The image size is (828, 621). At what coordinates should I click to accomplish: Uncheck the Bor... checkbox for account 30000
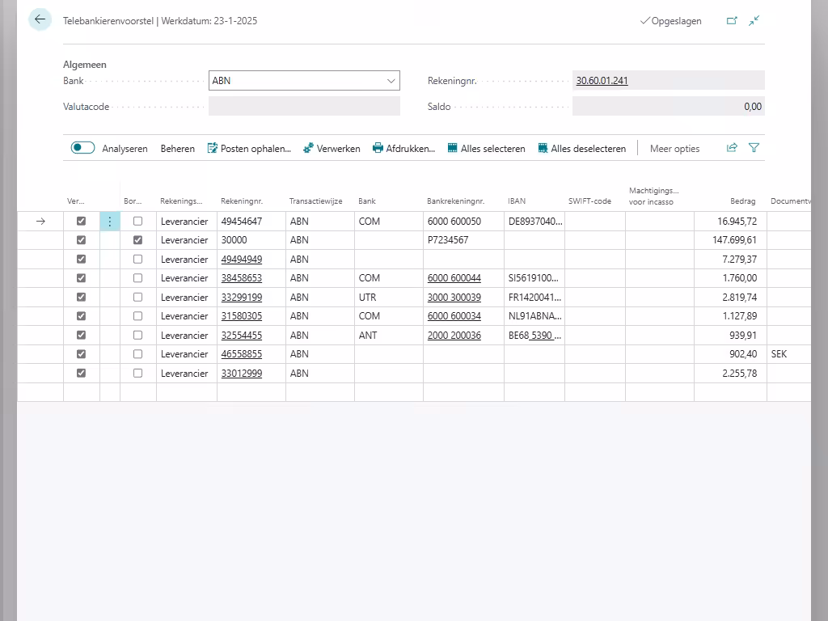pyautogui.click(x=137, y=240)
